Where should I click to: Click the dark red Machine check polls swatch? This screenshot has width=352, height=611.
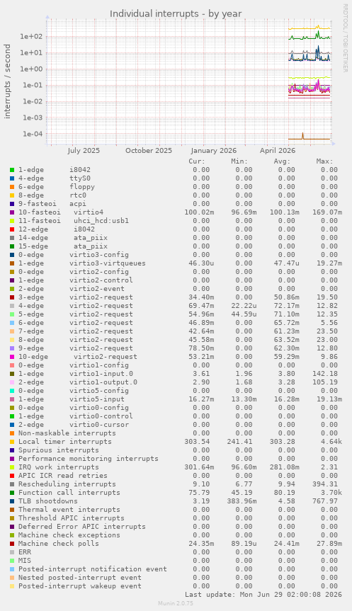12,544
